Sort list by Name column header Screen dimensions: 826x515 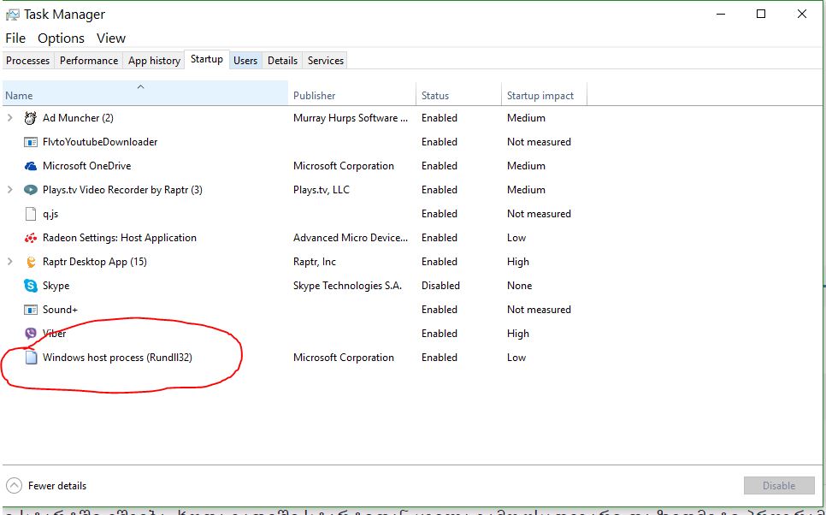[19, 96]
